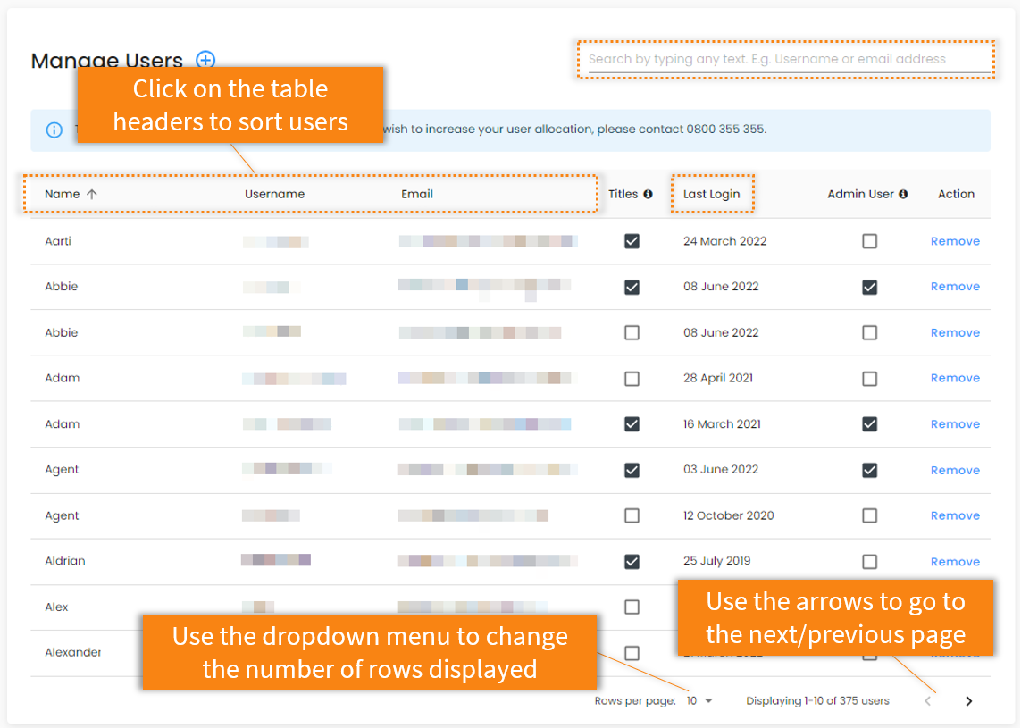Tick Titles for Agent, 12 October 2020
Image resolution: width=1021 pixels, height=728 pixels.
coord(632,515)
